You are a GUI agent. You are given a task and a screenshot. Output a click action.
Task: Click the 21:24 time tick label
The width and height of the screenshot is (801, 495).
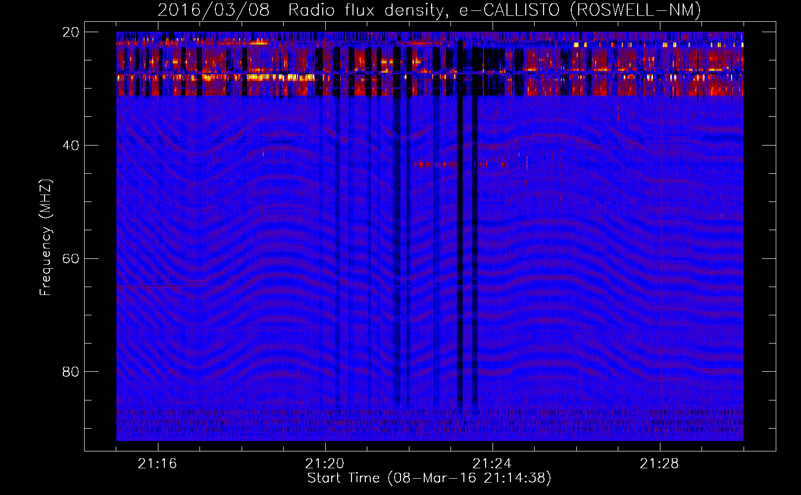(492, 464)
